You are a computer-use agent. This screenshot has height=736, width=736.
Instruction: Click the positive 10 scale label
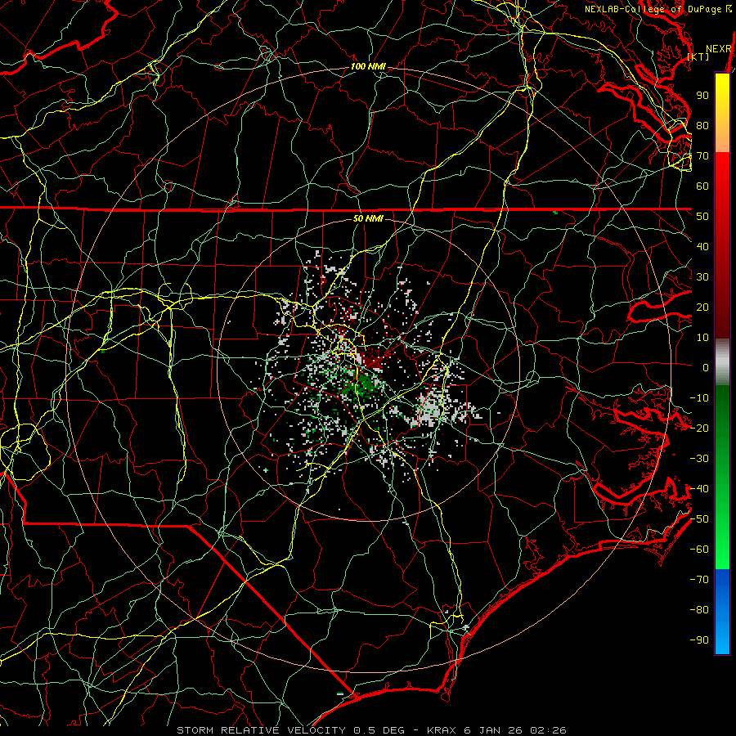tap(702, 338)
